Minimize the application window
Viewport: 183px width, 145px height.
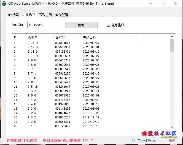tap(151, 4)
